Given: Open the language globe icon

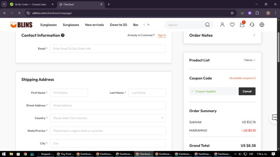Looking at the screenshot, I should (x=262, y=25).
